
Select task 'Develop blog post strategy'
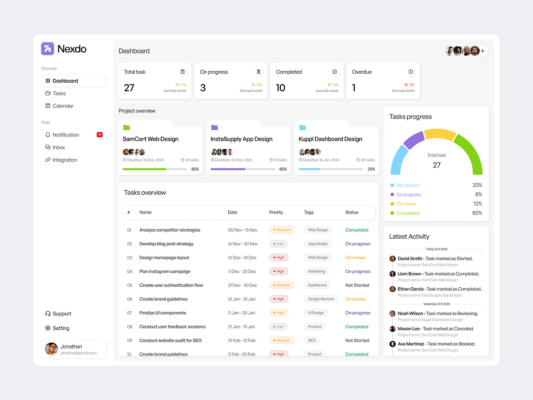[167, 244]
